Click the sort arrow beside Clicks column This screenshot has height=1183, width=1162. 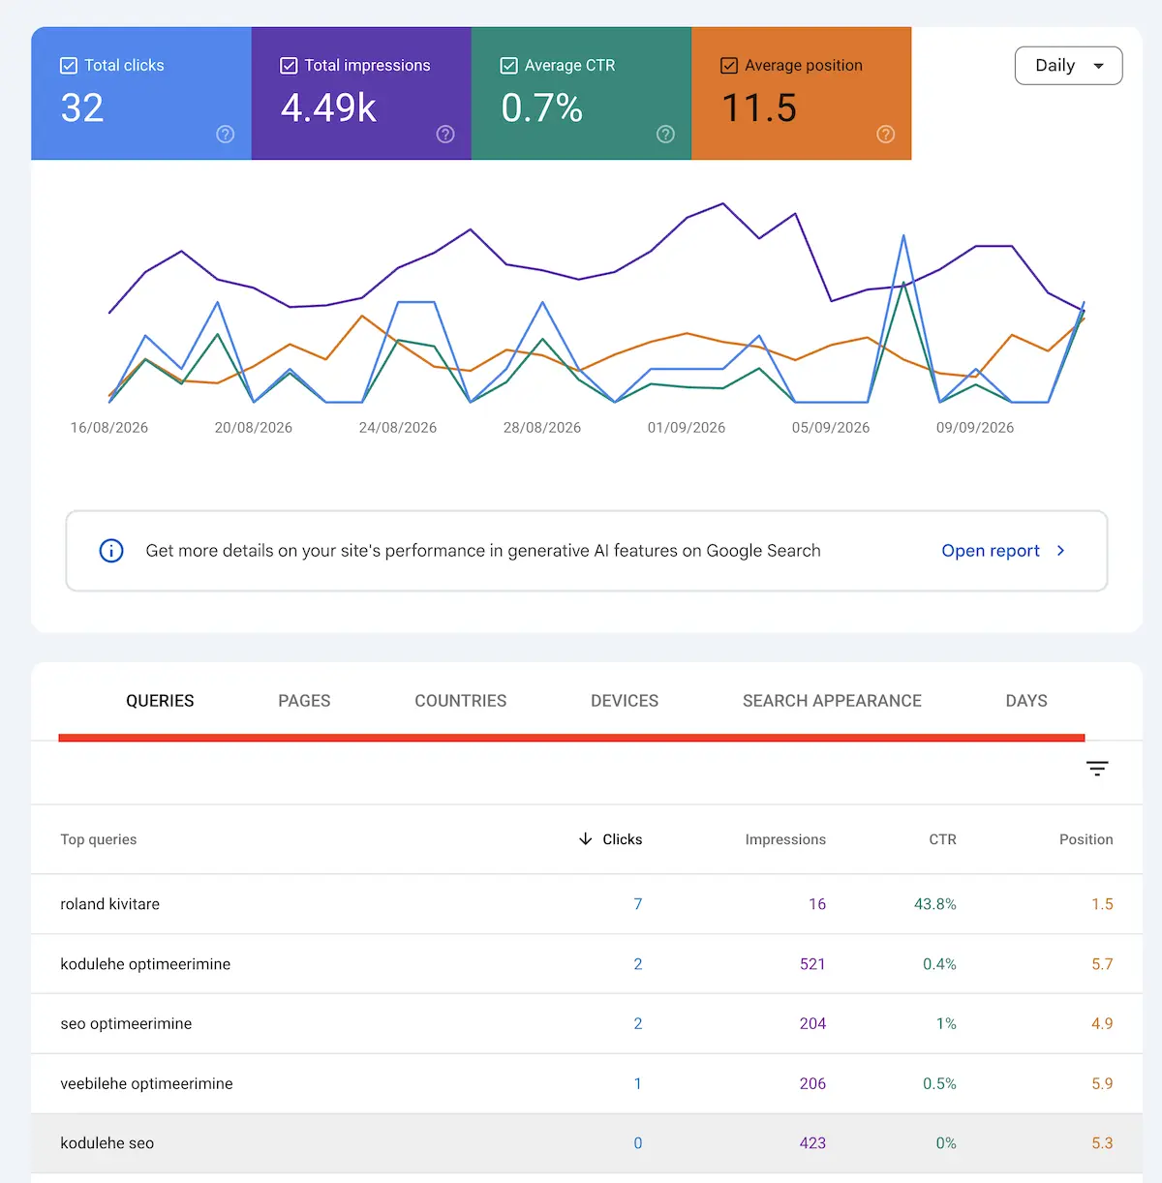[x=585, y=839]
